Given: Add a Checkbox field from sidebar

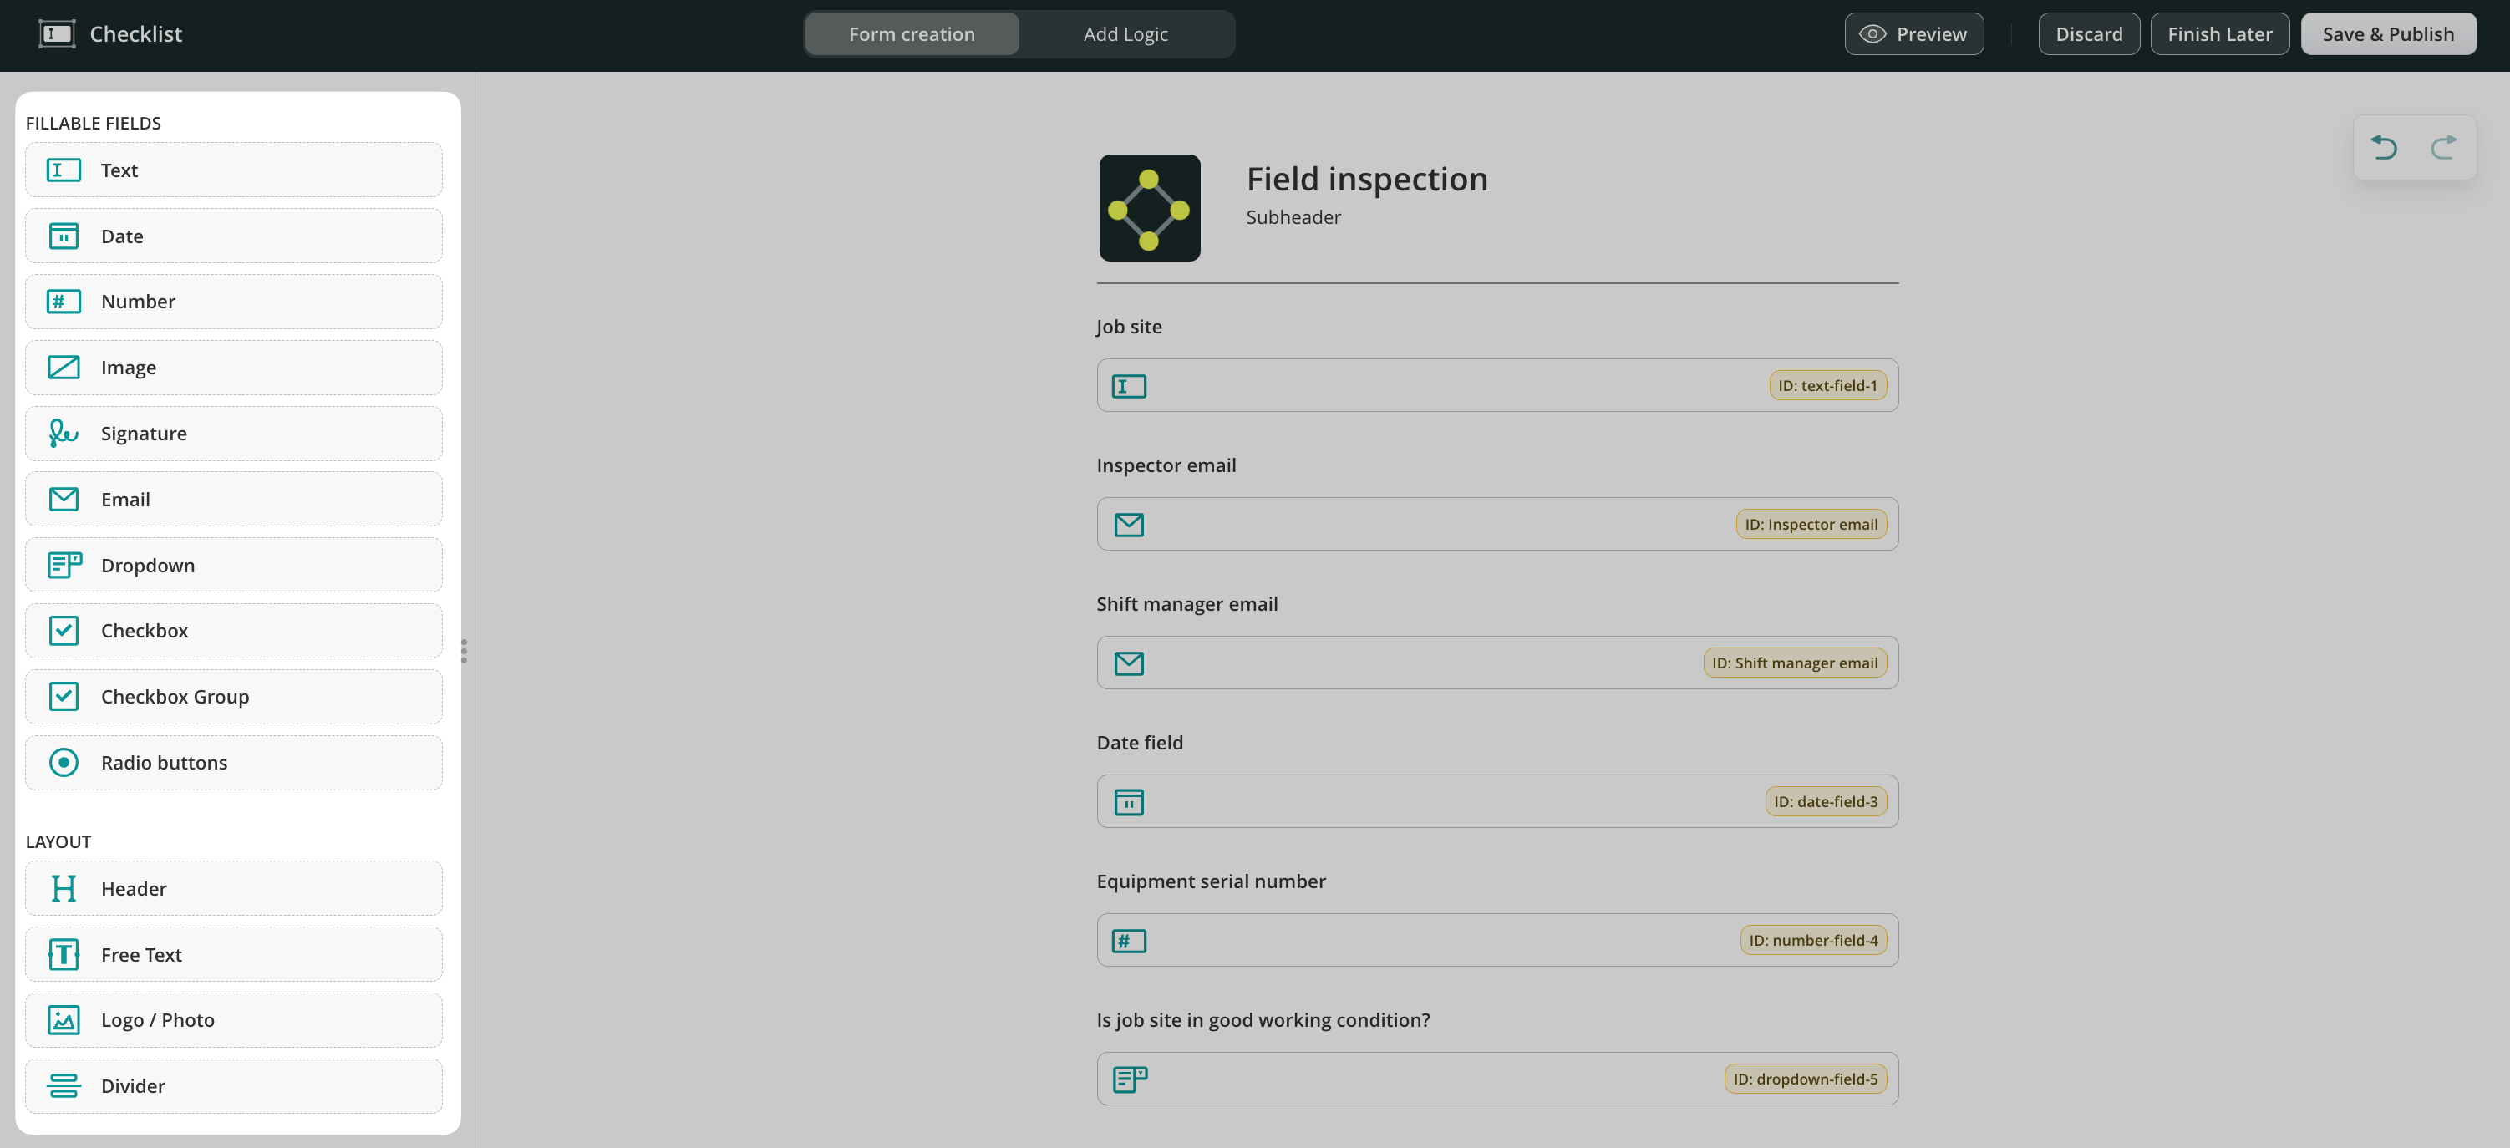Looking at the screenshot, I should [x=234, y=631].
